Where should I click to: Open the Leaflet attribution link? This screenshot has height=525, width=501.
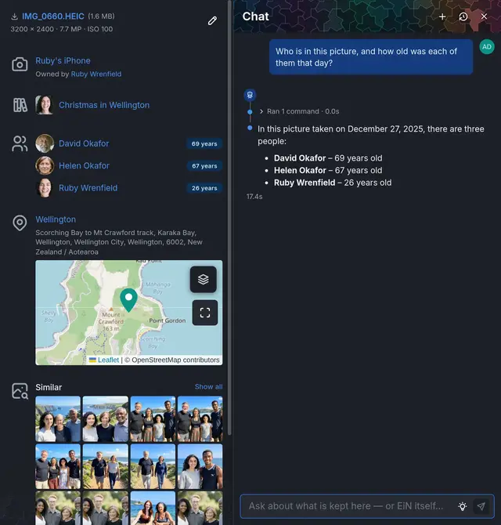tap(108, 360)
